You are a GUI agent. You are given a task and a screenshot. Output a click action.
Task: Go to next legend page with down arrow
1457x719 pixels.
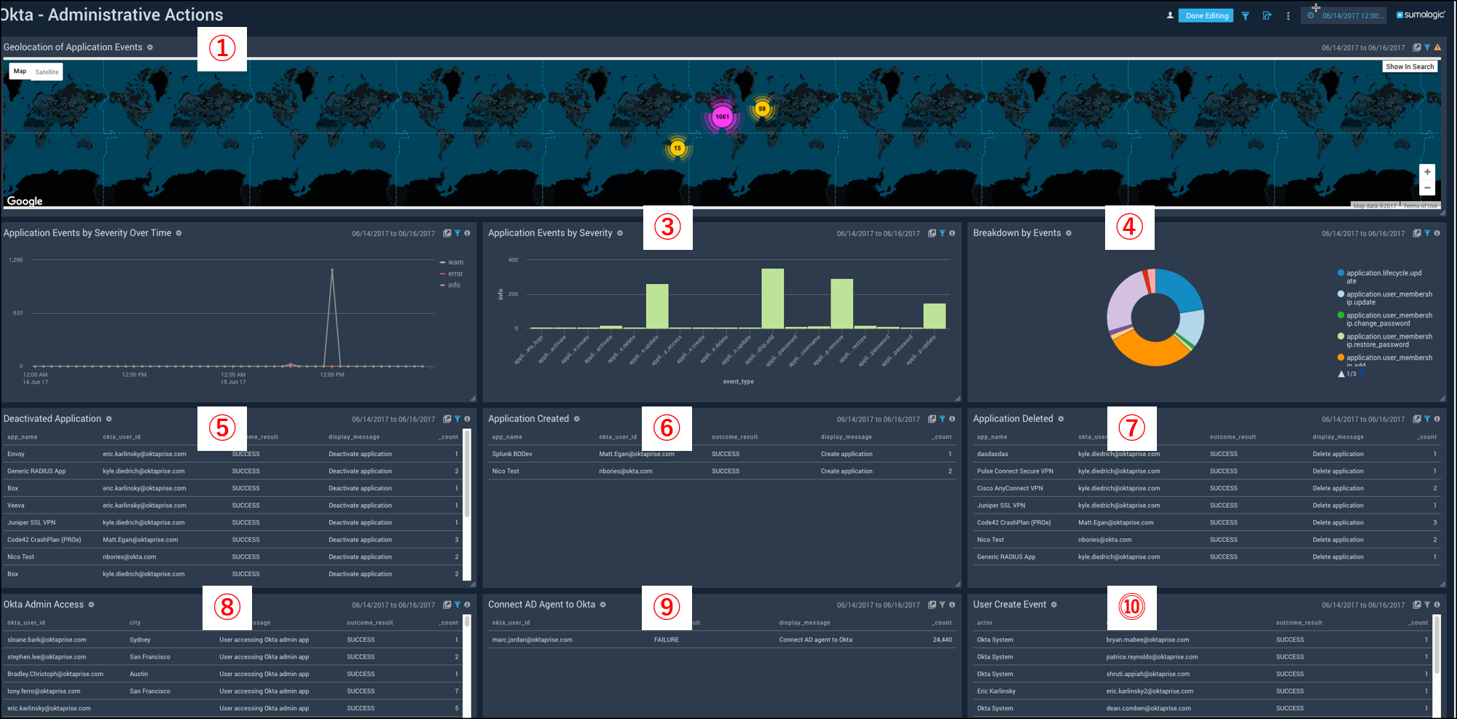pyautogui.click(x=1362, y=374)
